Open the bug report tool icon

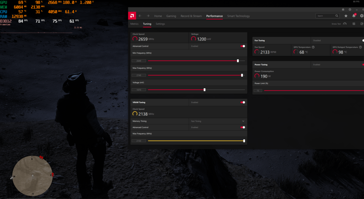pyautogui.click(x=343, y=10)
